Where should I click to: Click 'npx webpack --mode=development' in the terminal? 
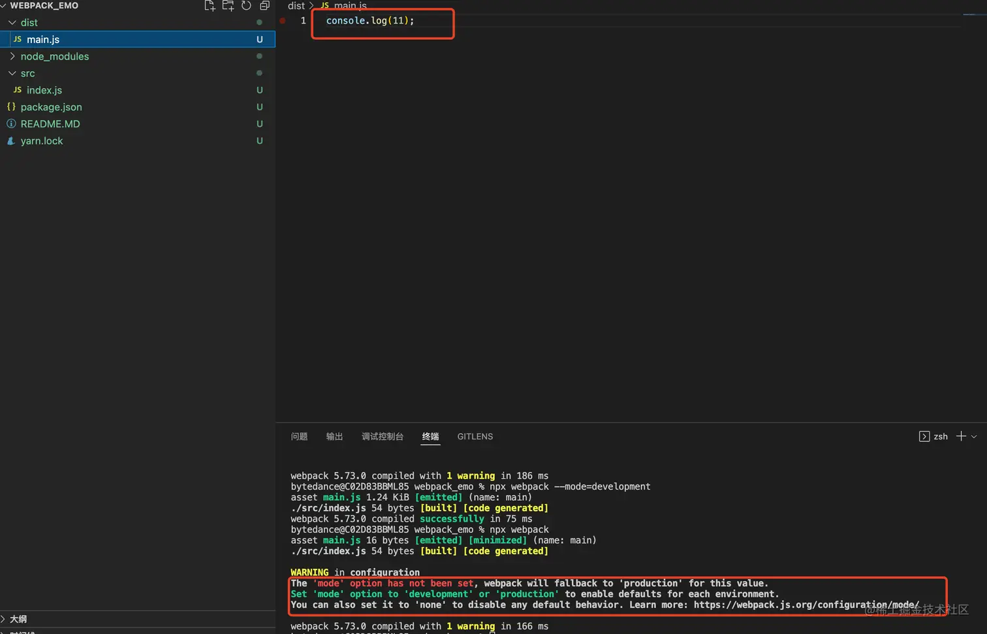pyautogui.click(x=570, y=486)
